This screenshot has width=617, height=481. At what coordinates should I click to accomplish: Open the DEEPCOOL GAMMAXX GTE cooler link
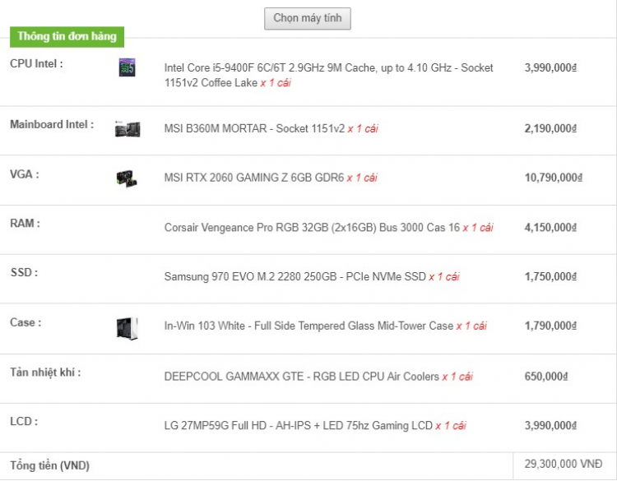click(301, 377)
